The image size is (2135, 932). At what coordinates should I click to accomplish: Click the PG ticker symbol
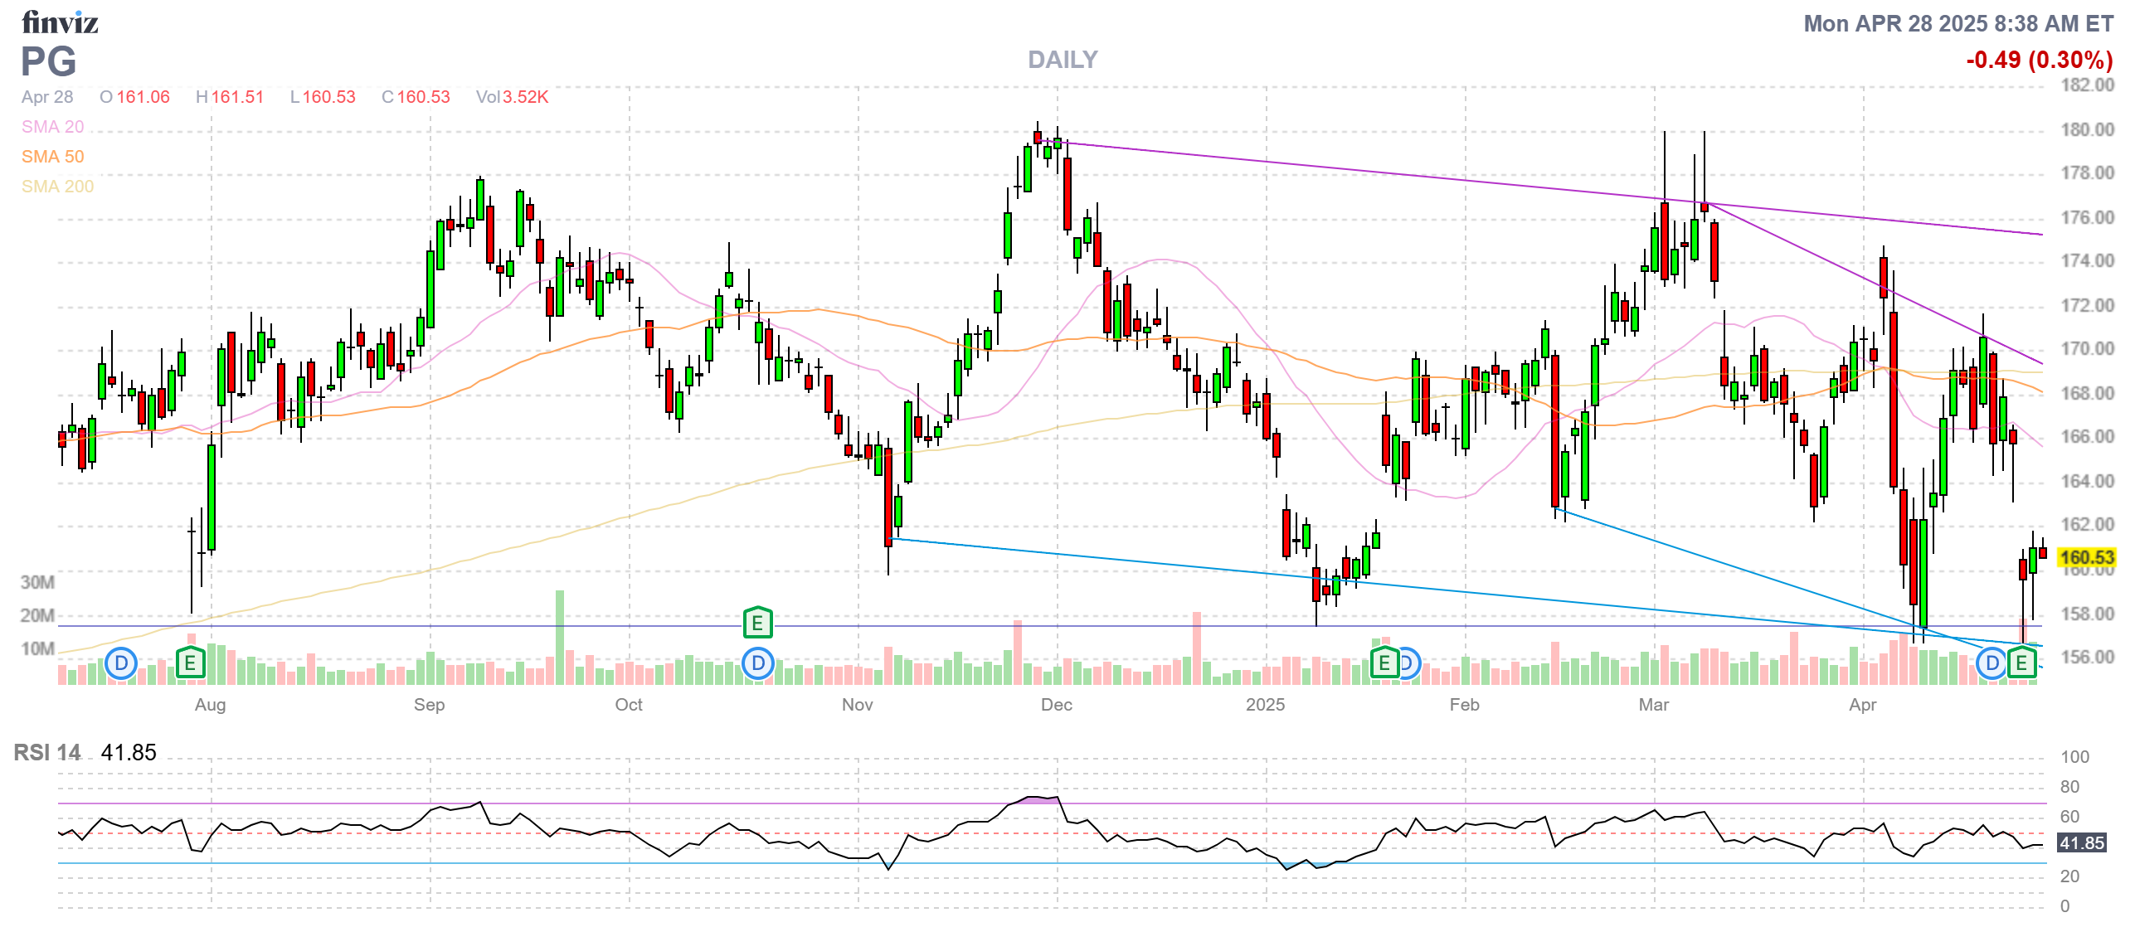[48, 61]
